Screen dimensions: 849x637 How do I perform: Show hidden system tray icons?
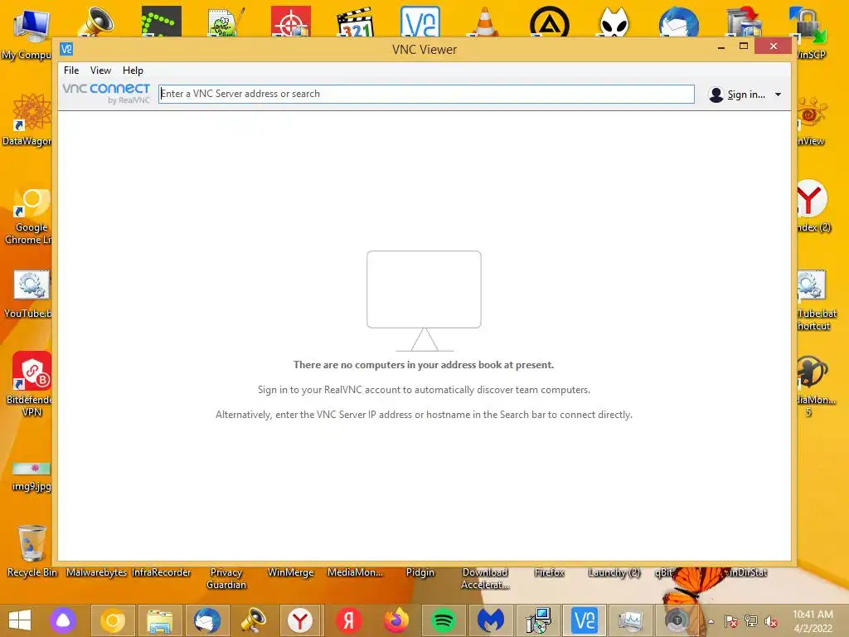pyautogui.click(x=711, y=621)
